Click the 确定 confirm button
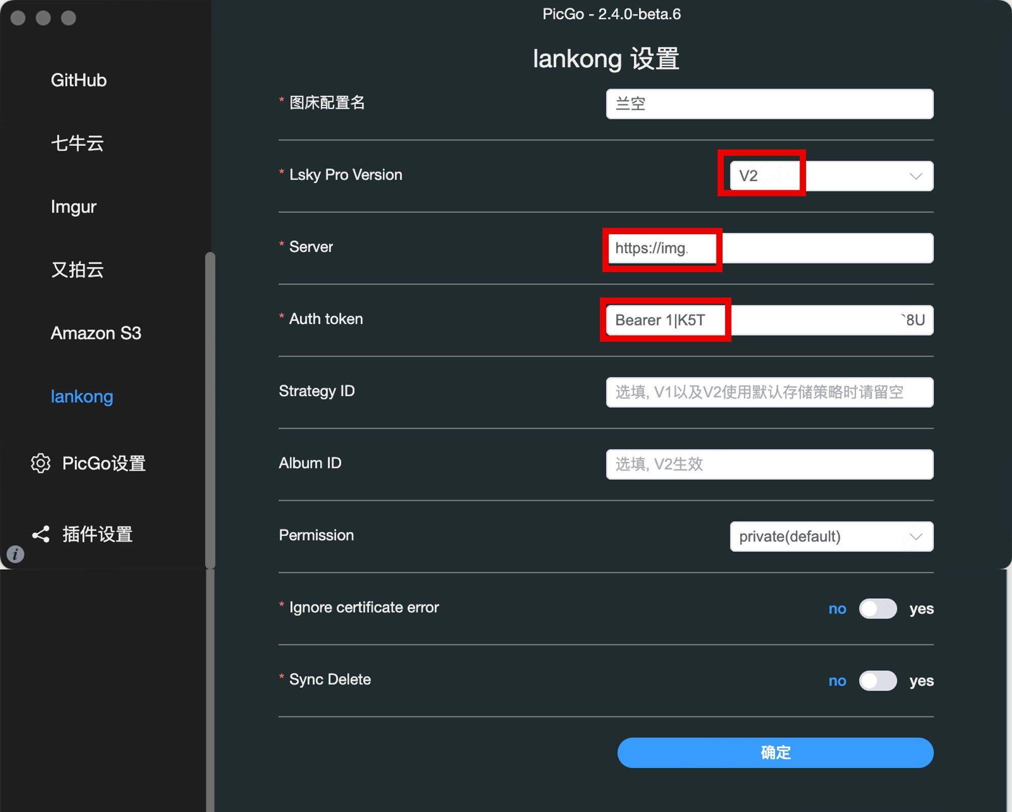1012x812 pixels. coord(775,753)
